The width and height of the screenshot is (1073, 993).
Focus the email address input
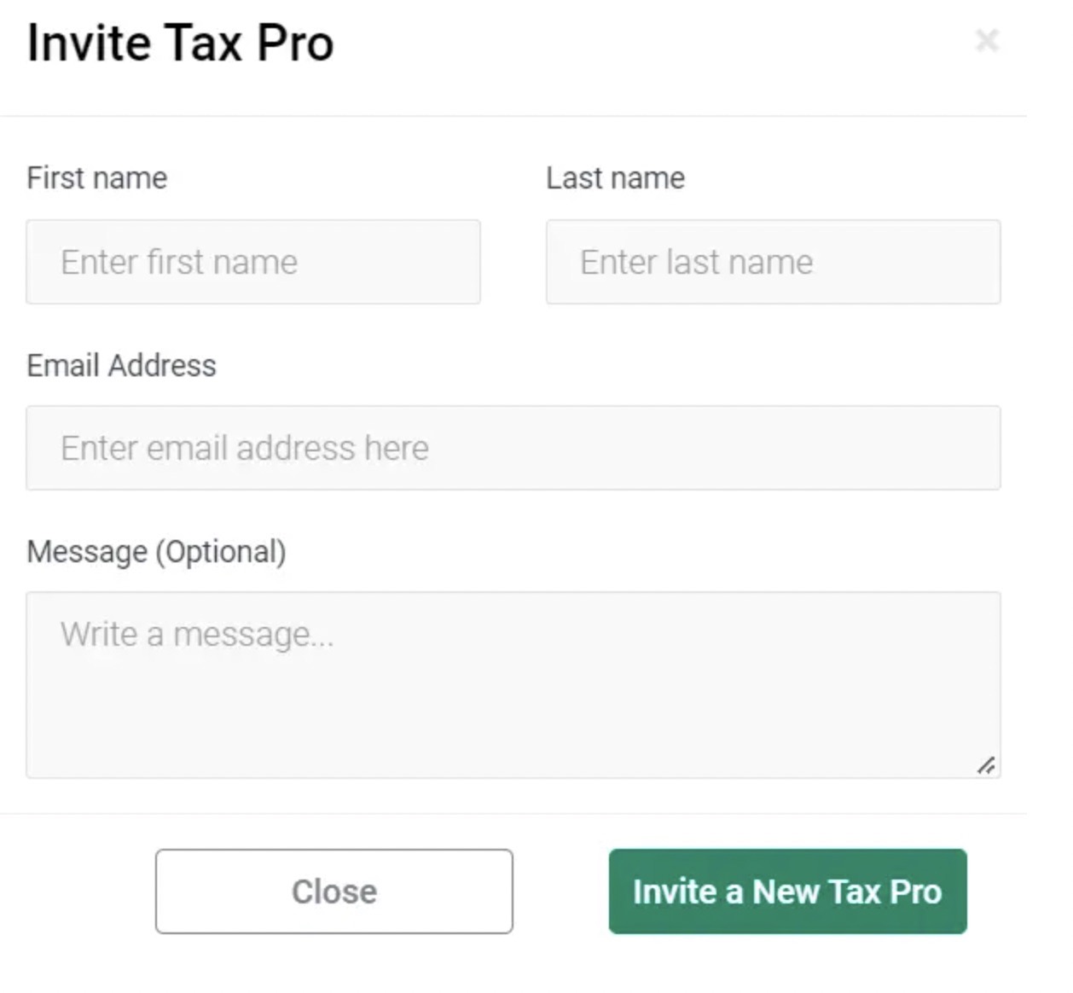[512, 448]
